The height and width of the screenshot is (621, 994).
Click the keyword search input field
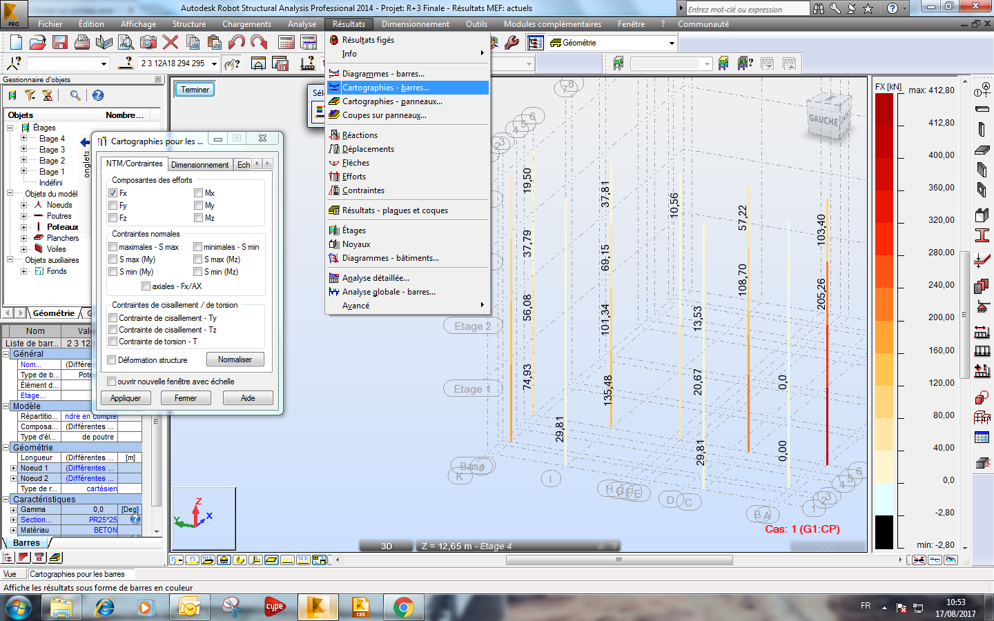[x=748, y=9]
